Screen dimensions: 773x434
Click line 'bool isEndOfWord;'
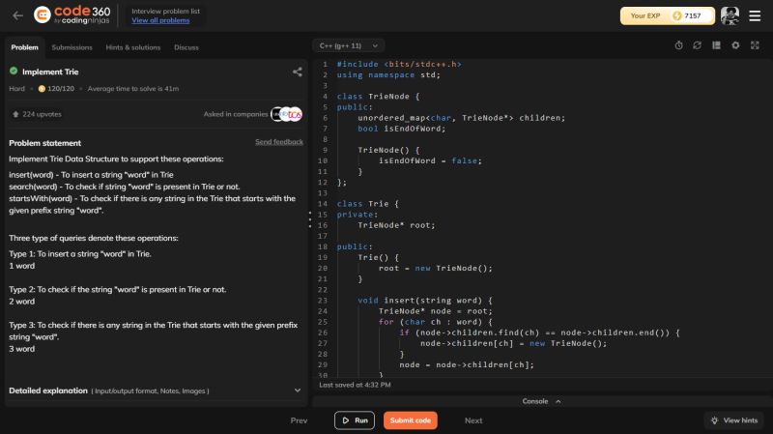click(x=401, y=129)
